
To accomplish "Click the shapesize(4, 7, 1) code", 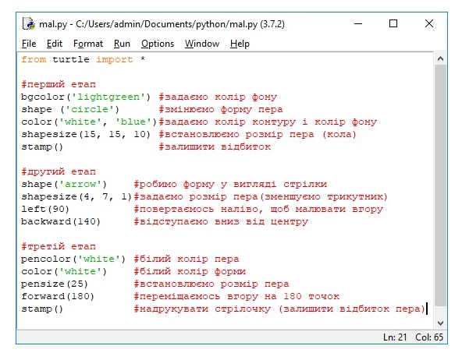I will click(76, 196).
